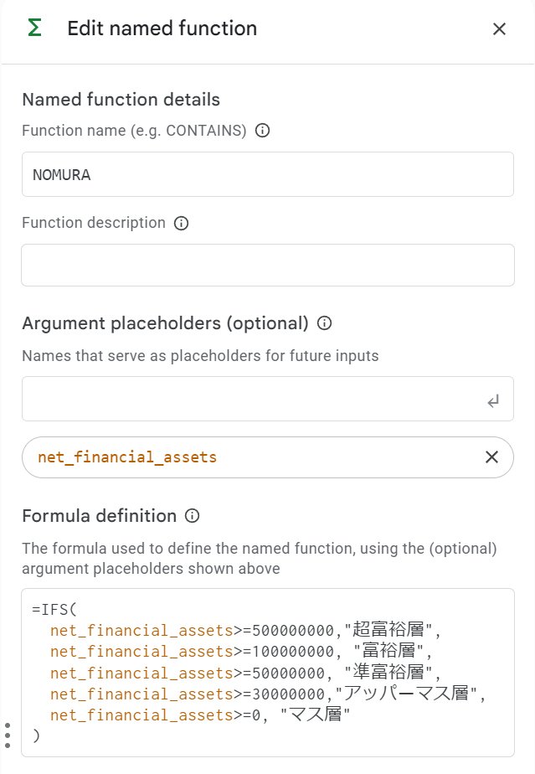Click into the empty Function description box
535x774 pixels.
267,265
